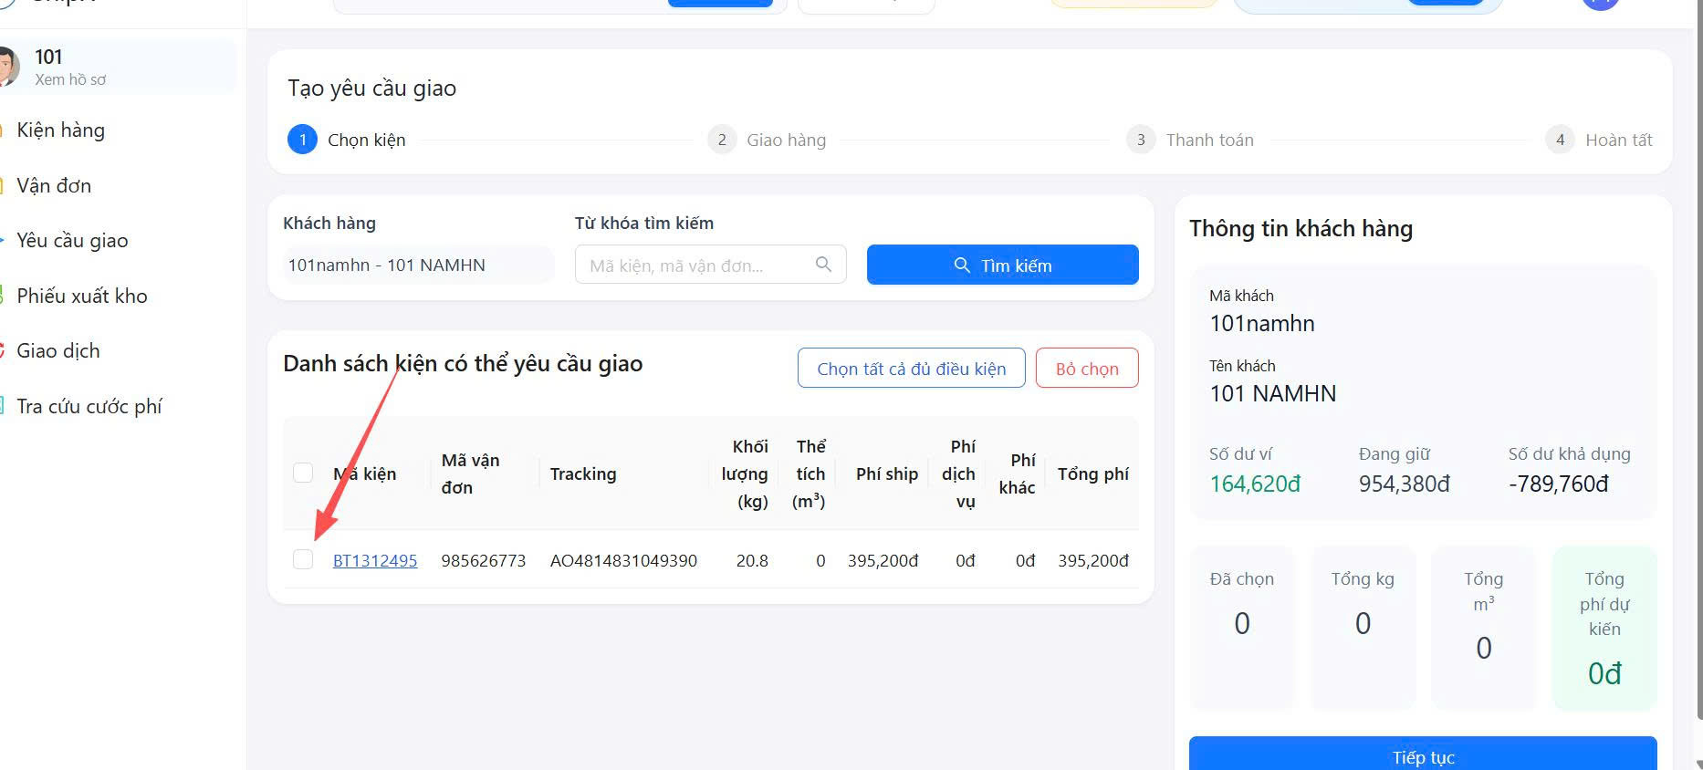The image size is (1703, 770).
Task: Select step 2 Giao hàng
Action: (767, 140)
